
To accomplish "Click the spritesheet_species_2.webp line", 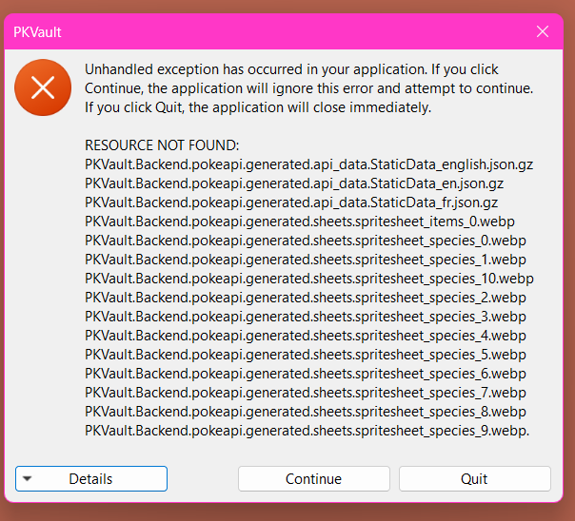I will pos(306,298).
